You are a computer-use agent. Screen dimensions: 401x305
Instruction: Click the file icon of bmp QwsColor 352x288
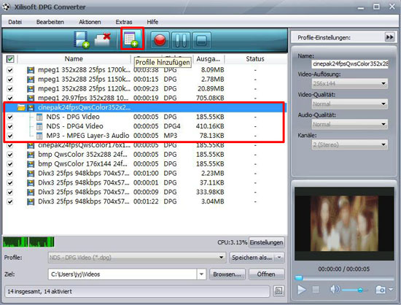click(x=31, y=155)
